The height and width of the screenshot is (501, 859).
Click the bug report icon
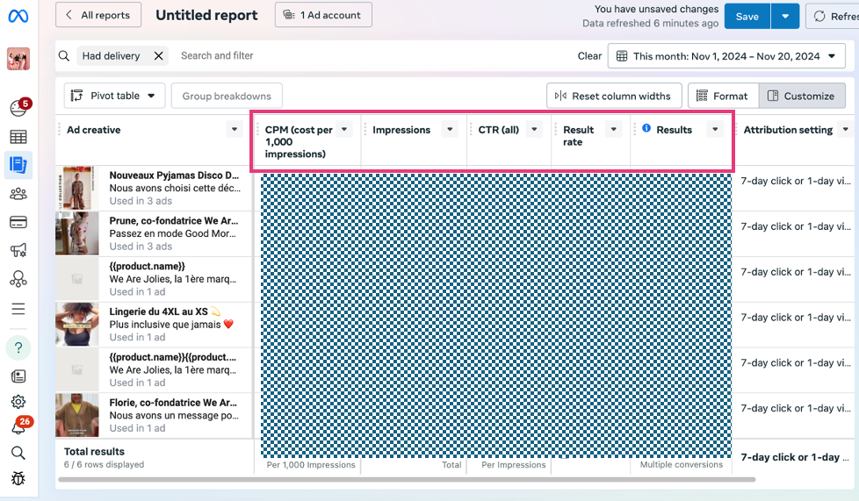pyautogui.click(x=18, y=478)
